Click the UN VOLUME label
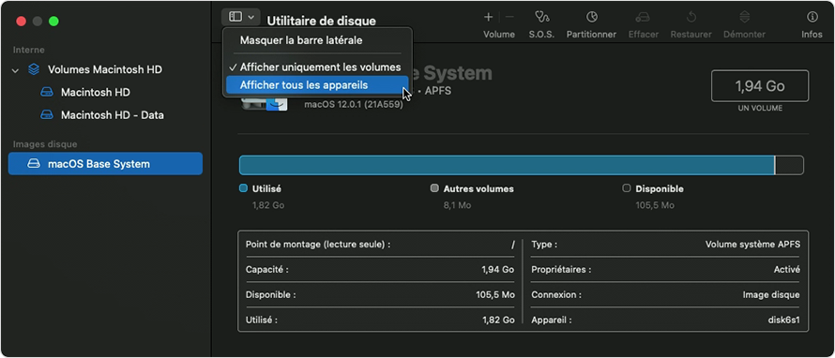 tap(760, 108)
